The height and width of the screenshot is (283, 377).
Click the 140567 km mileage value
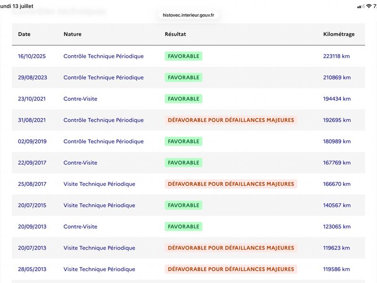click(x=337, y=205)
